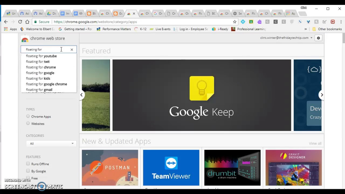Choose suggestion floating for kids
Screen dimensions: 345x194
pyautogui.click(x=49, y=79)
